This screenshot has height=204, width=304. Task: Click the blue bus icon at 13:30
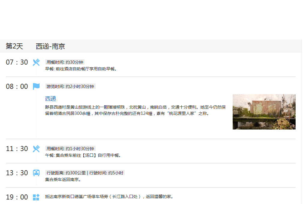pos(36,173)
